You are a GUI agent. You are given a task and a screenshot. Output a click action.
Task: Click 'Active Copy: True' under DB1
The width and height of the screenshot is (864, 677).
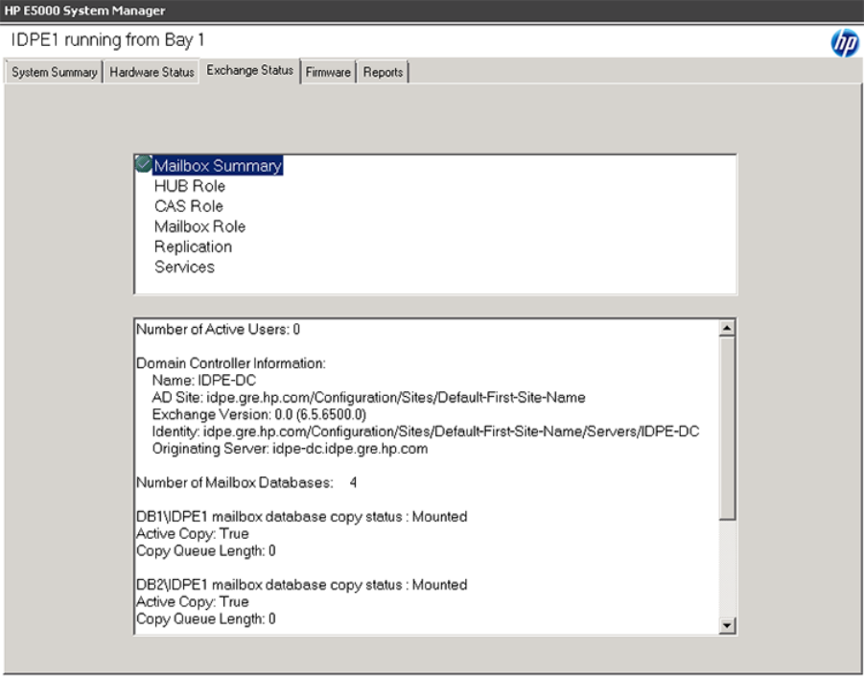coord(193,534)
